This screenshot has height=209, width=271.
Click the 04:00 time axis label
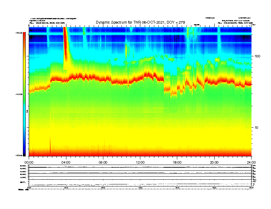(x=66, y=163)
